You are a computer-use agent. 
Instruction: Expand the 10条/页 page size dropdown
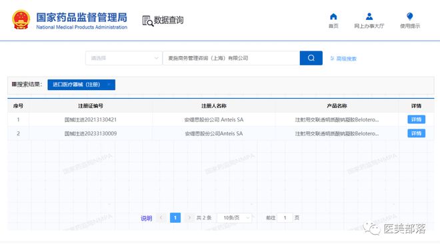(235, 218)
